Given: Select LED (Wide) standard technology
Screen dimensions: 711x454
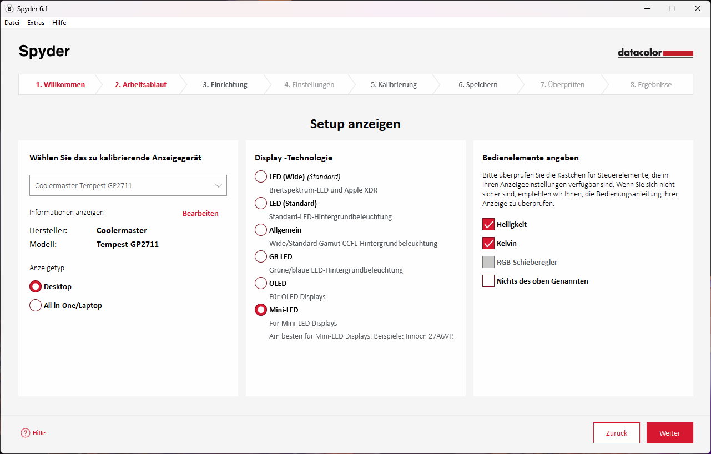Looking at the screenshot, I should 260,176.
